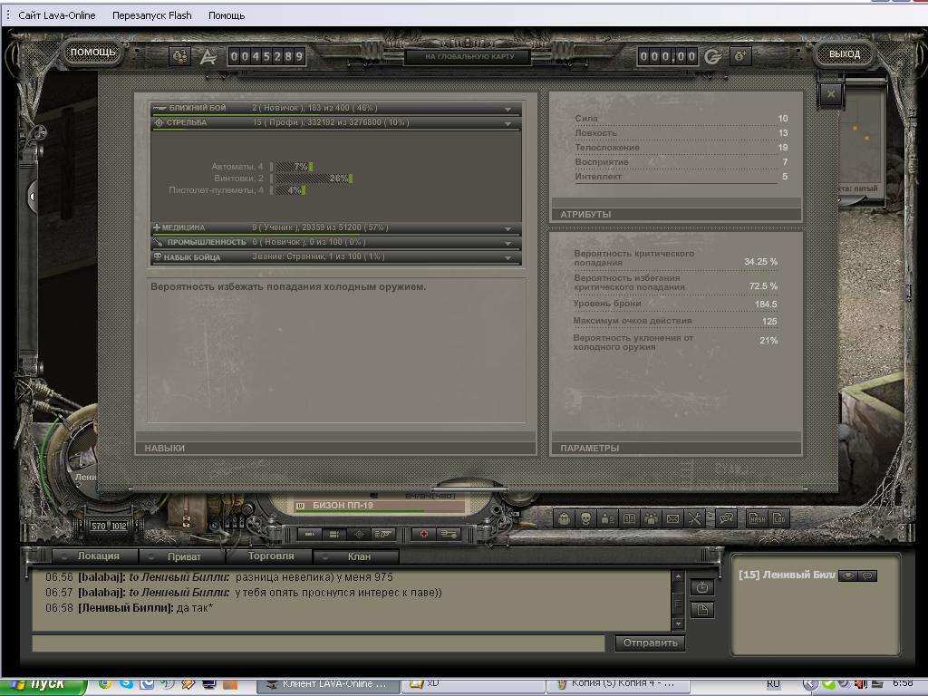Click the red cross medkit icon
Screen dimensions: 928x696
423,535
